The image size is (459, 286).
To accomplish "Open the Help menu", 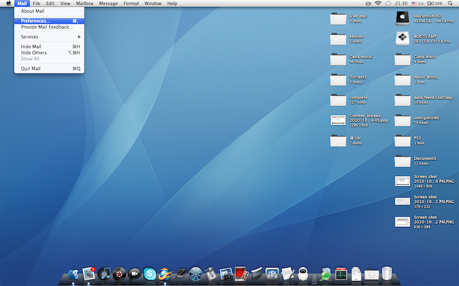I will [172, 4].
